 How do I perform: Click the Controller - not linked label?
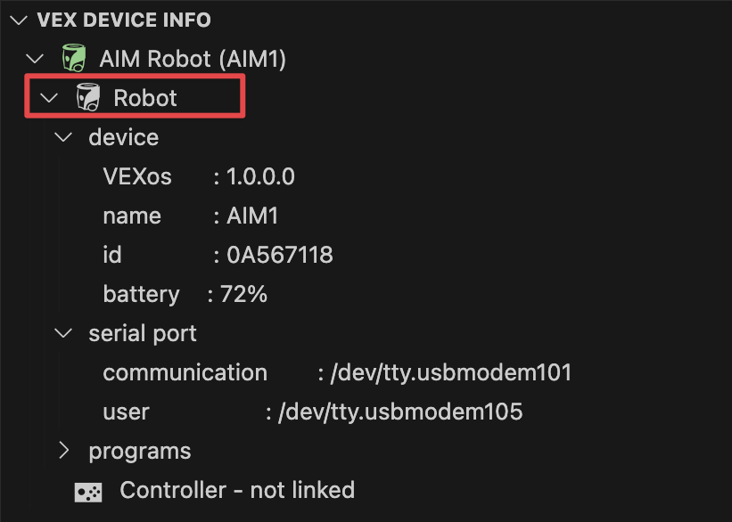236,490
